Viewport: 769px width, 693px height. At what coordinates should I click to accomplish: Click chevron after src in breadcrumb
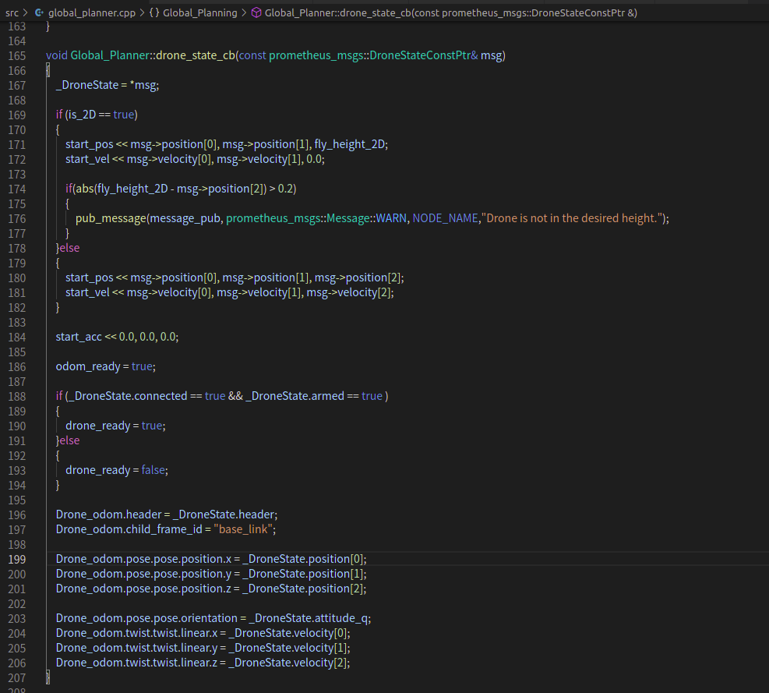[26, 12]
